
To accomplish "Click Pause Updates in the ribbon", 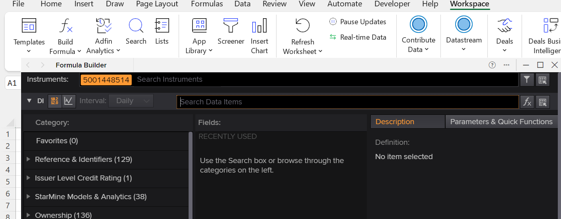I will 358,22.
